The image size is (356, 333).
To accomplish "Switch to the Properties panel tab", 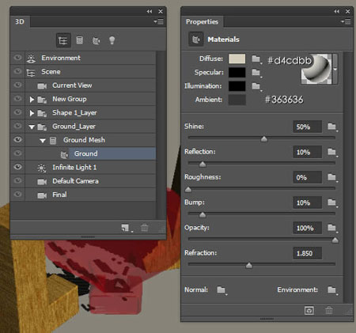I will point(202,21).
